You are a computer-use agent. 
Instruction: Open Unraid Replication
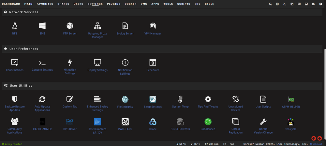click(x=236, y=126)
